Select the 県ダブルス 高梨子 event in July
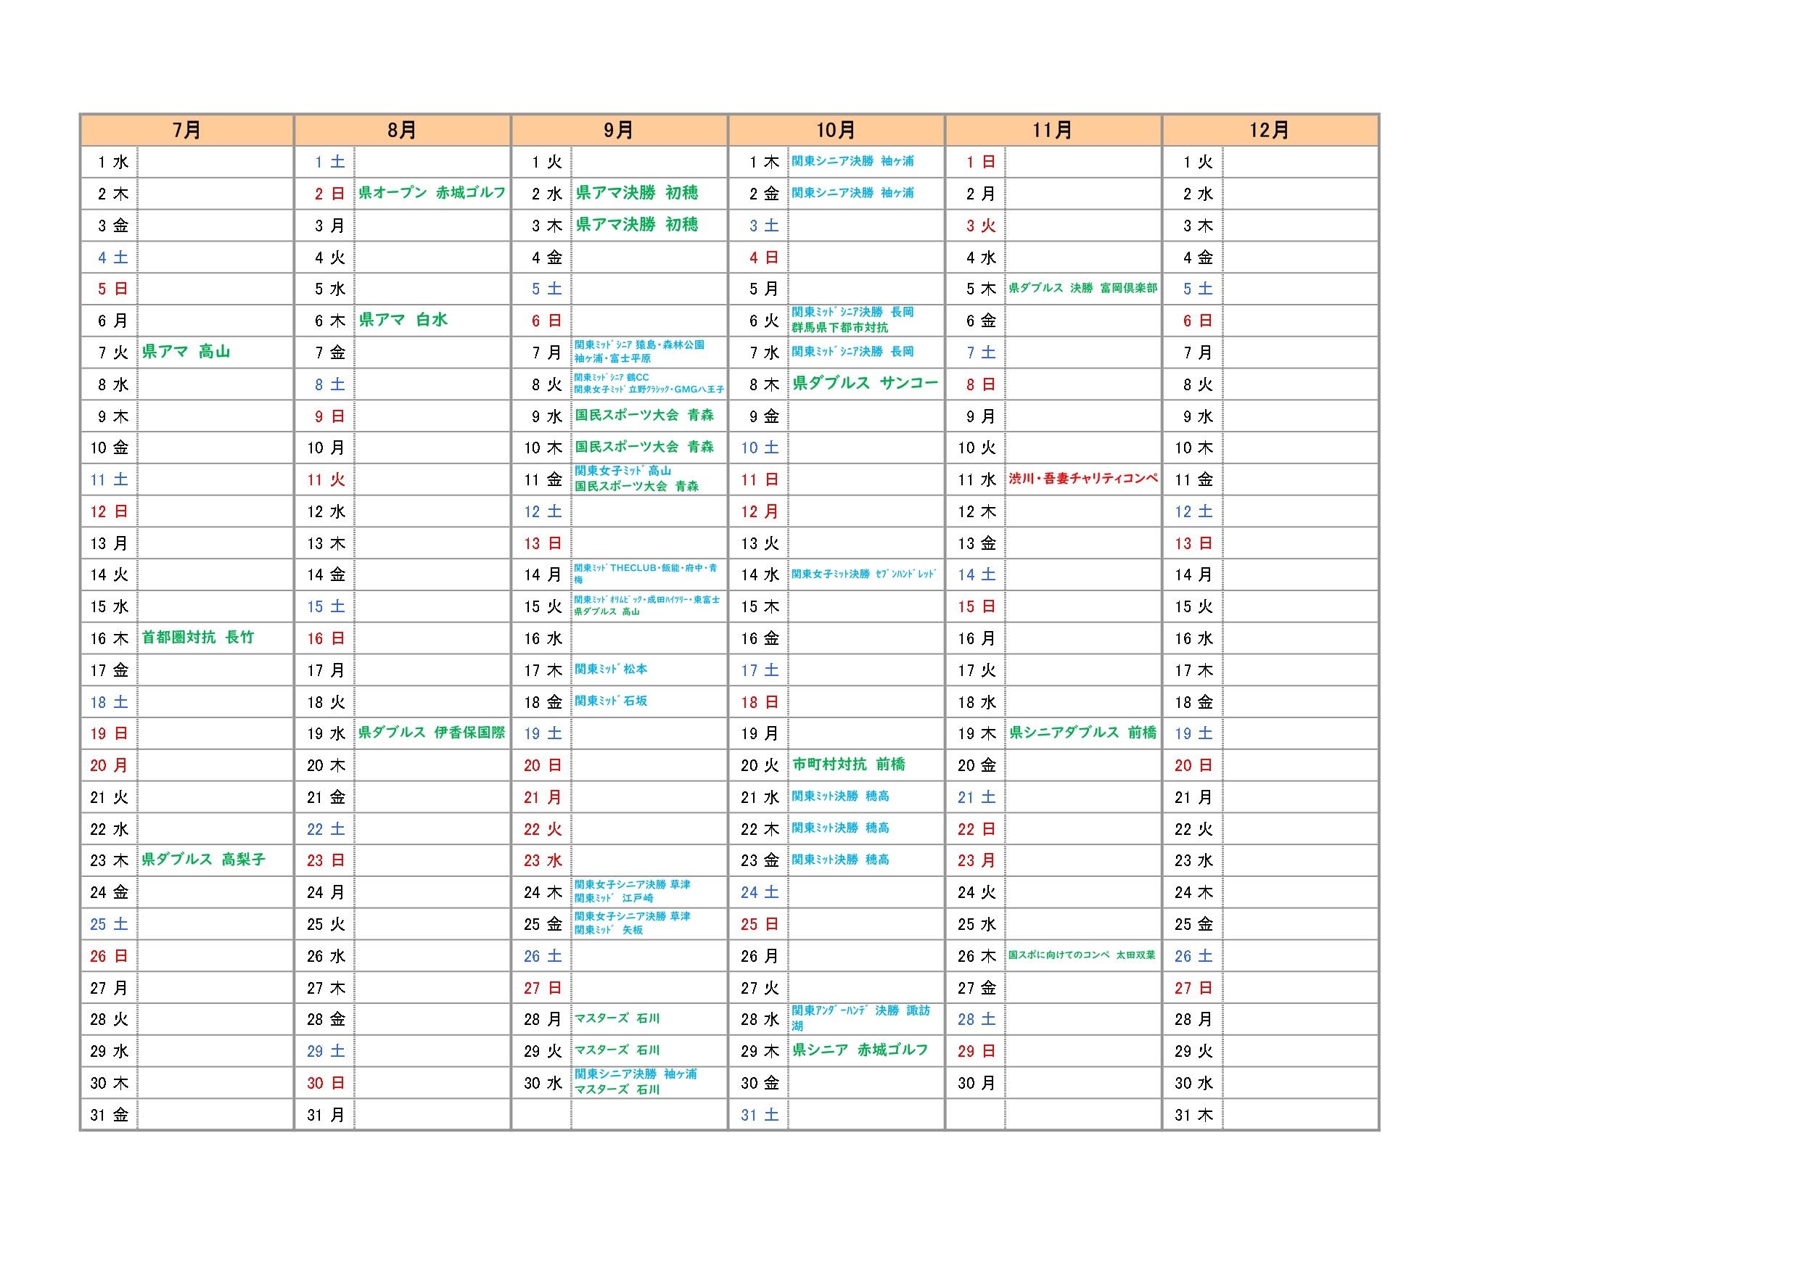This screenshot has height=1273, width=1800. (x=203, y=859)
